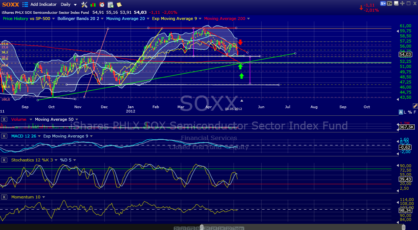This screenshot has width=418, height=230.
Task: Close the MACD panel with its X box
Action: point(4,136)
